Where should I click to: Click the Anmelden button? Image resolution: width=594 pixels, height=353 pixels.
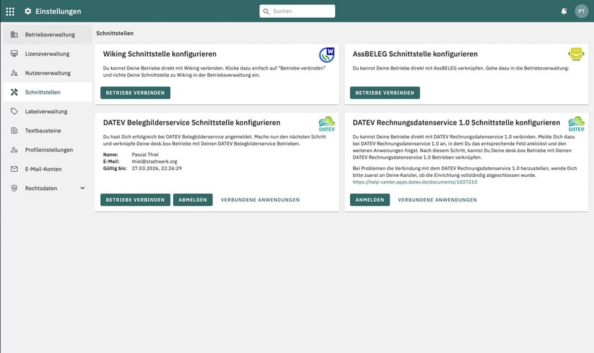pyautogui.click(x=370, y=200)
